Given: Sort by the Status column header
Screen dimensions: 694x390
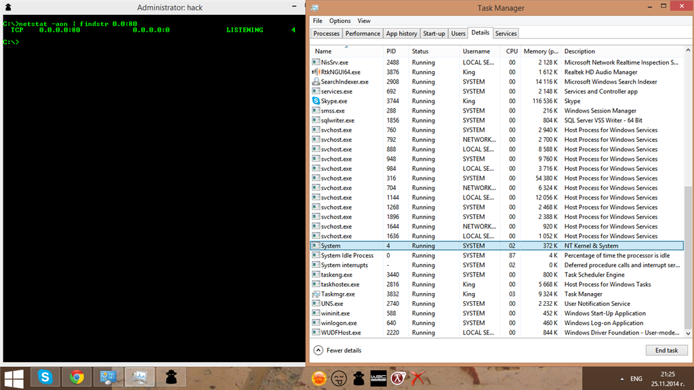Looking at the screenshot, I should 434,52.
